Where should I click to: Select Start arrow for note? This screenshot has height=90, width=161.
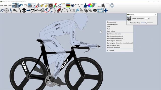[x=113, y=45]
